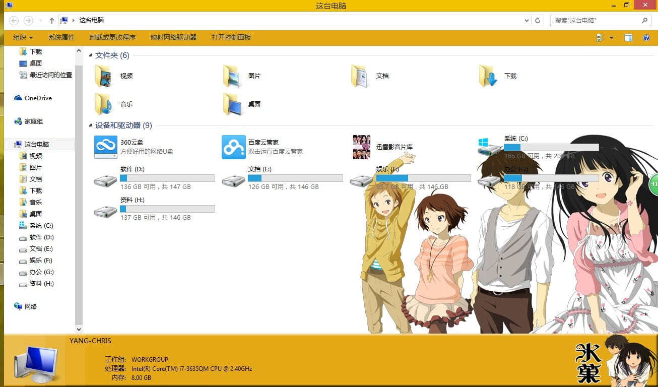Click the address bar refresh button
The width and height of the screenshot is (658, 387).
(x=537, y=20)
